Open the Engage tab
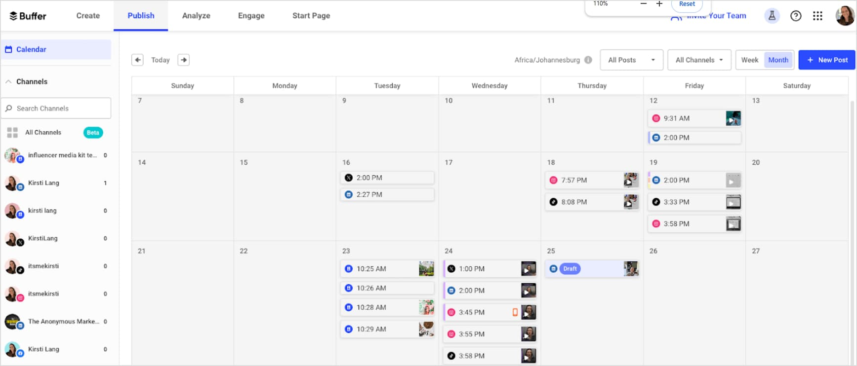The image size is (857, 366). pyautogui.click(x=251, y=16)
